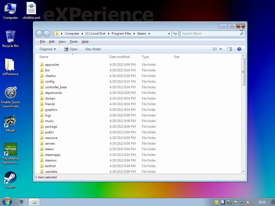Open the Computer desktop icon
The image size is (275, 206).
click(x=10, y=11)
